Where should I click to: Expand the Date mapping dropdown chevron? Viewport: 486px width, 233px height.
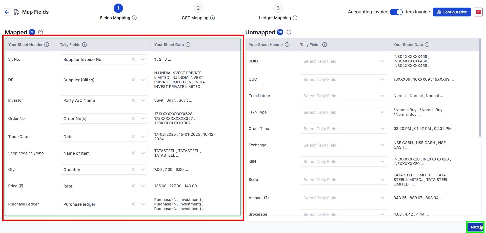[x=143, y=137]
